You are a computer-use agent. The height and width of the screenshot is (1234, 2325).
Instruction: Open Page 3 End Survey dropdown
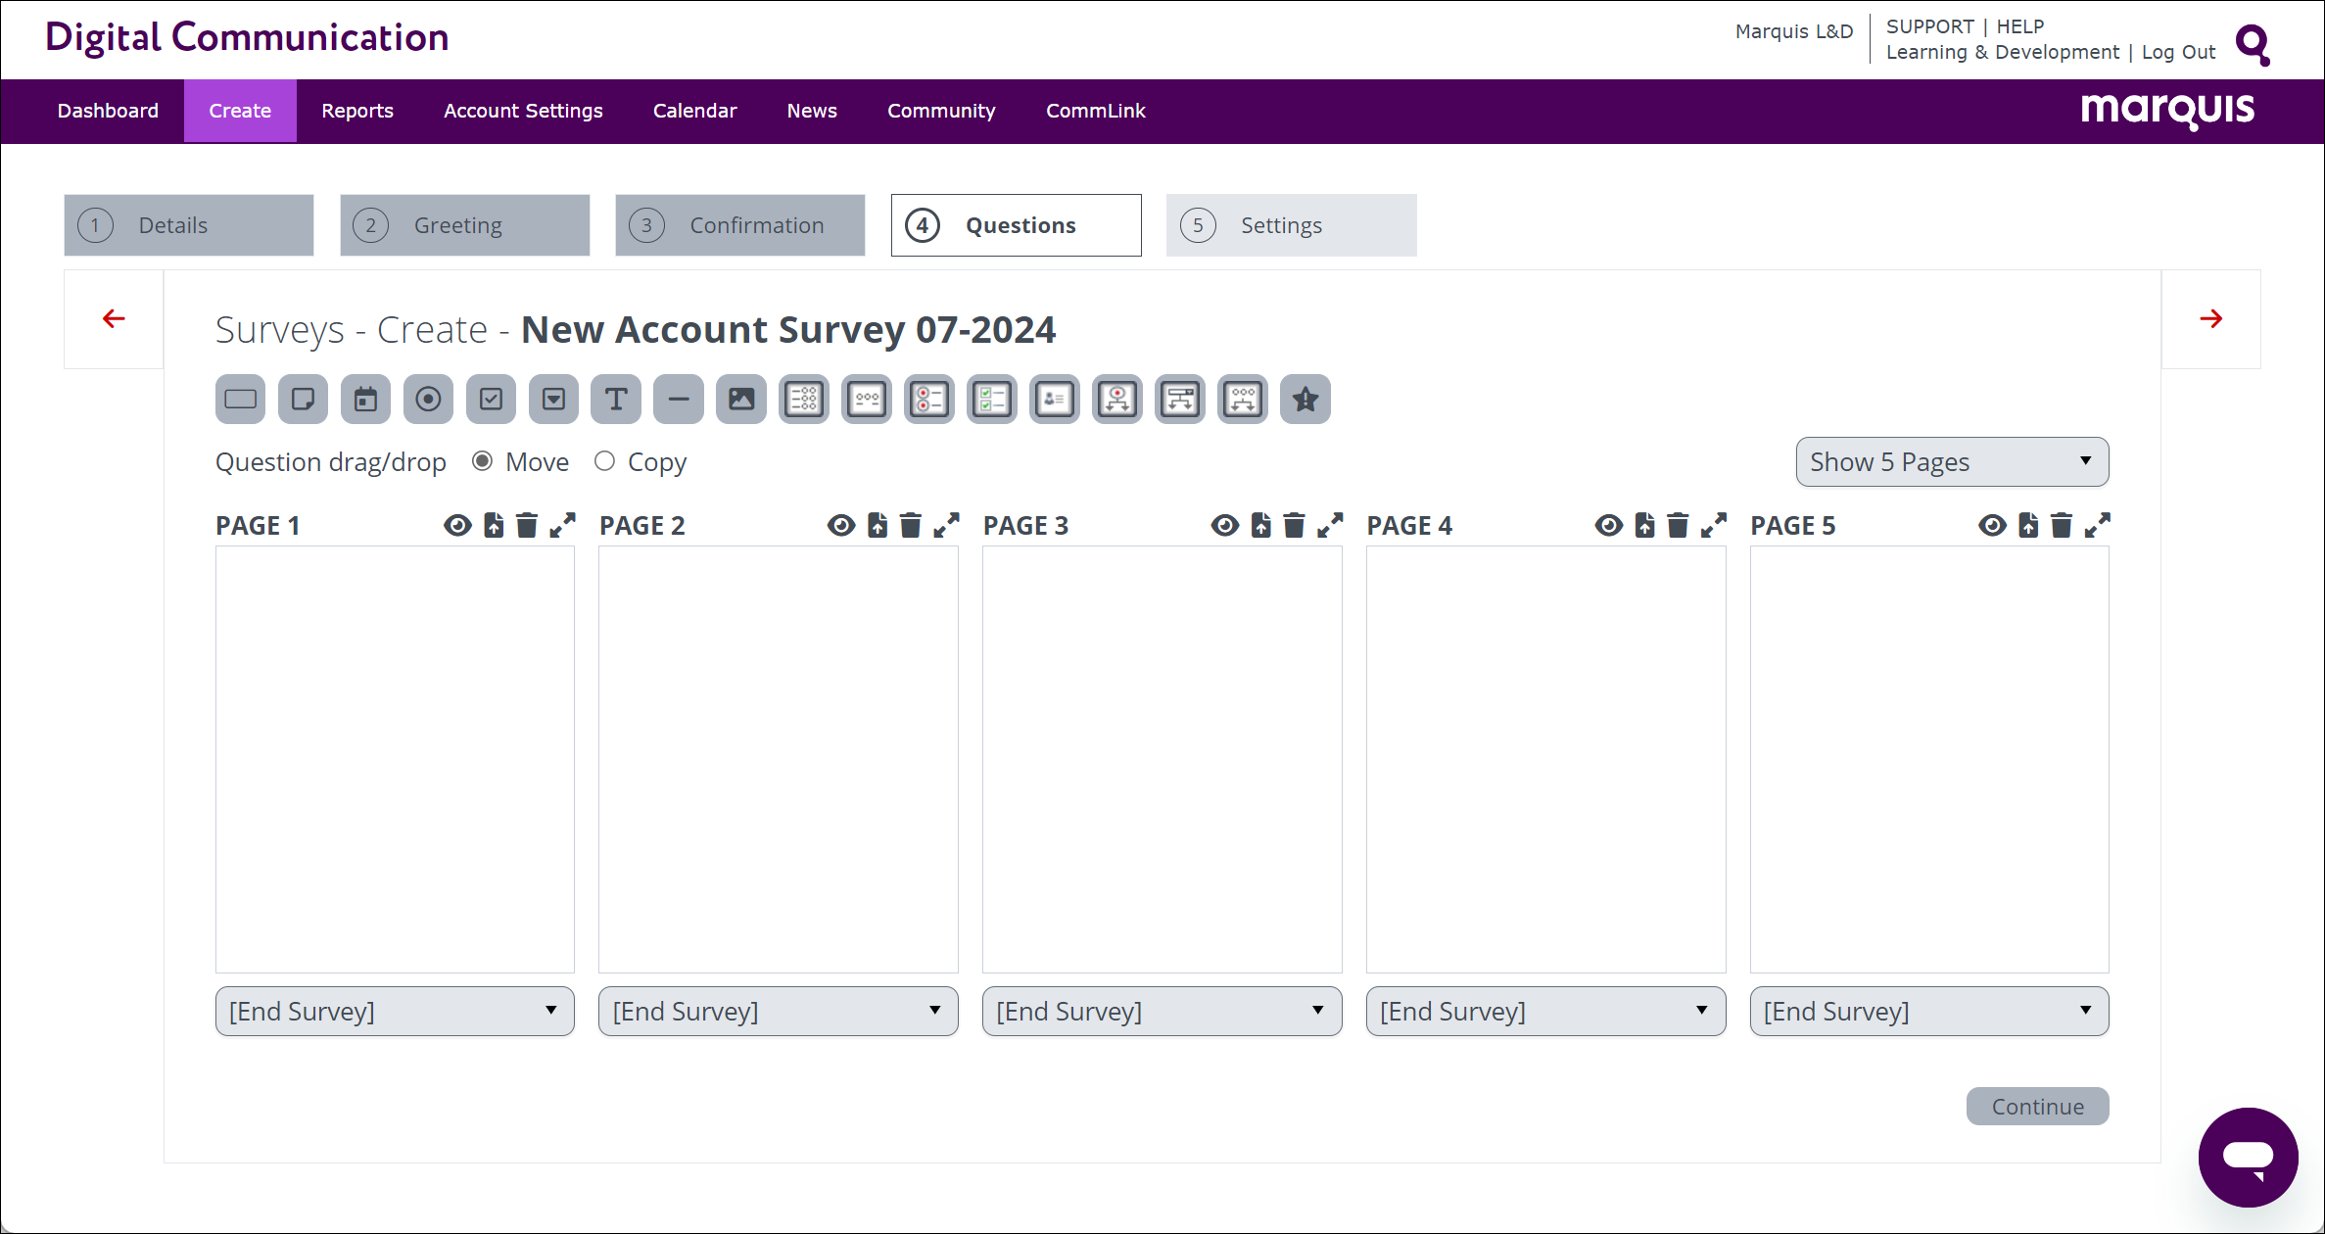[x=1162, y=1012]
